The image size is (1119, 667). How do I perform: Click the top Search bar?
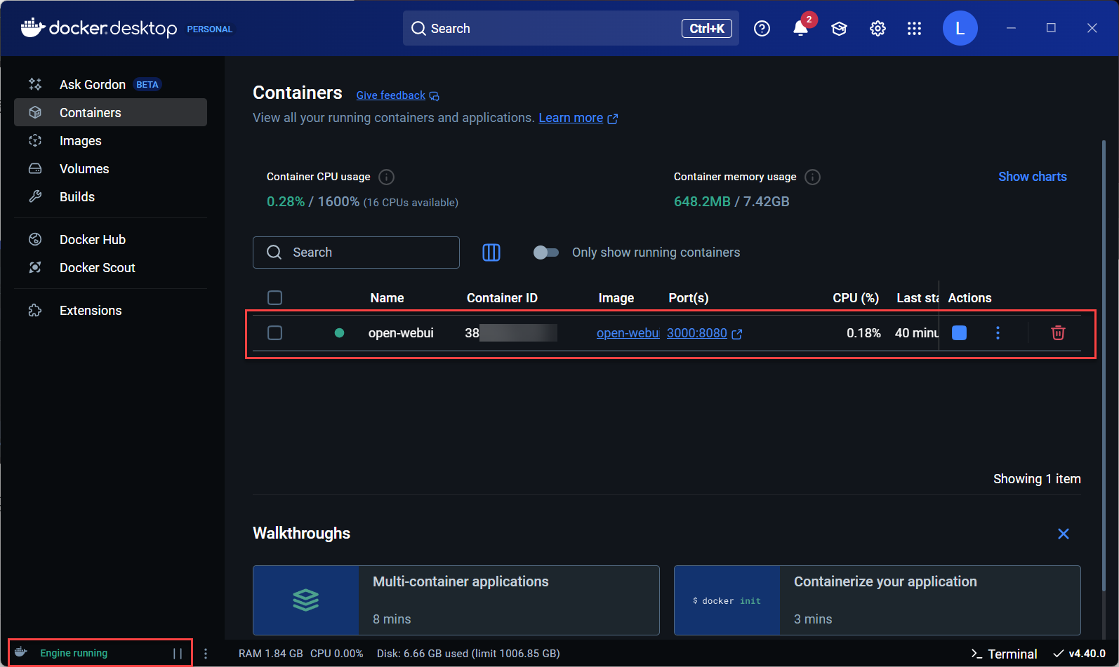[x=570, y=28]
